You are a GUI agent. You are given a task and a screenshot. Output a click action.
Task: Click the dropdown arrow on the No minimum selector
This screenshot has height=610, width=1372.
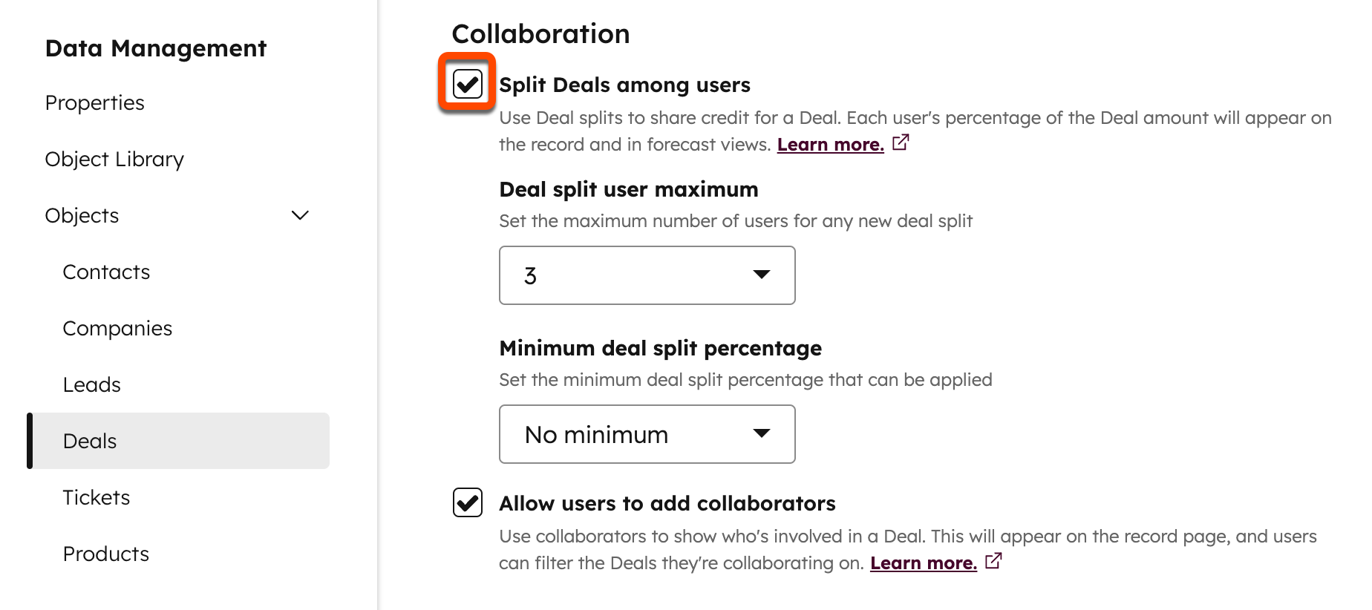[762, 434]
